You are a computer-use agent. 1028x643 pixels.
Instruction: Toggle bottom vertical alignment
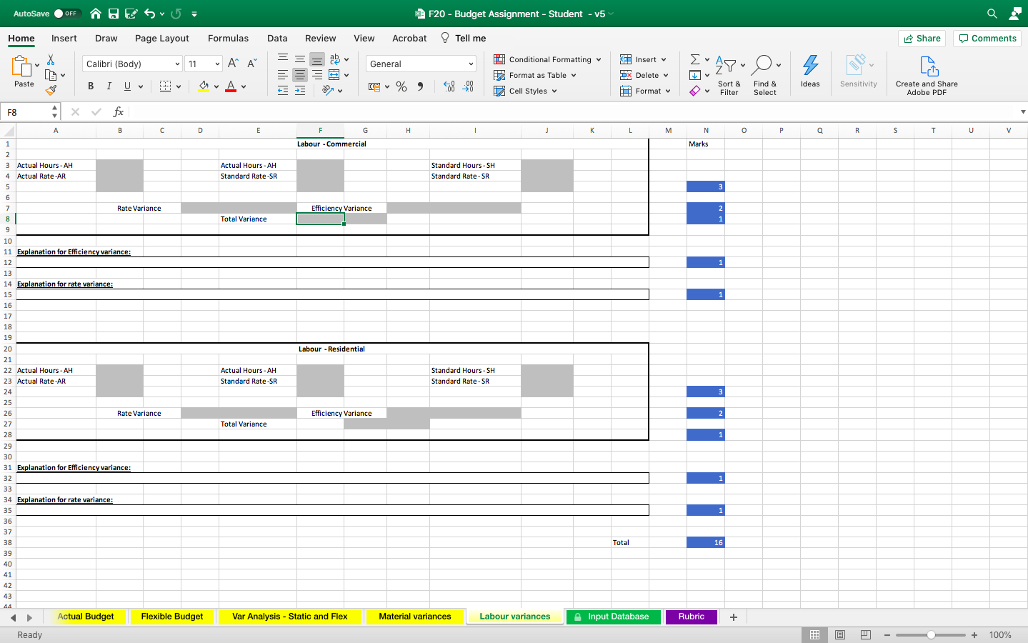tap(317, 59)
